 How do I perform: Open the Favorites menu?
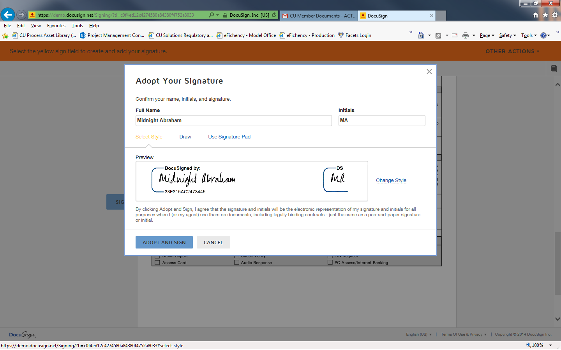pos(56,26)
